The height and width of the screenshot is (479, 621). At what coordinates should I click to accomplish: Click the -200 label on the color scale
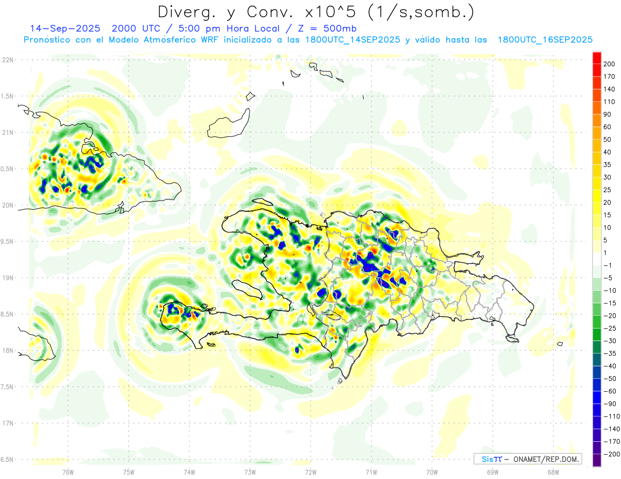(609, 454)
